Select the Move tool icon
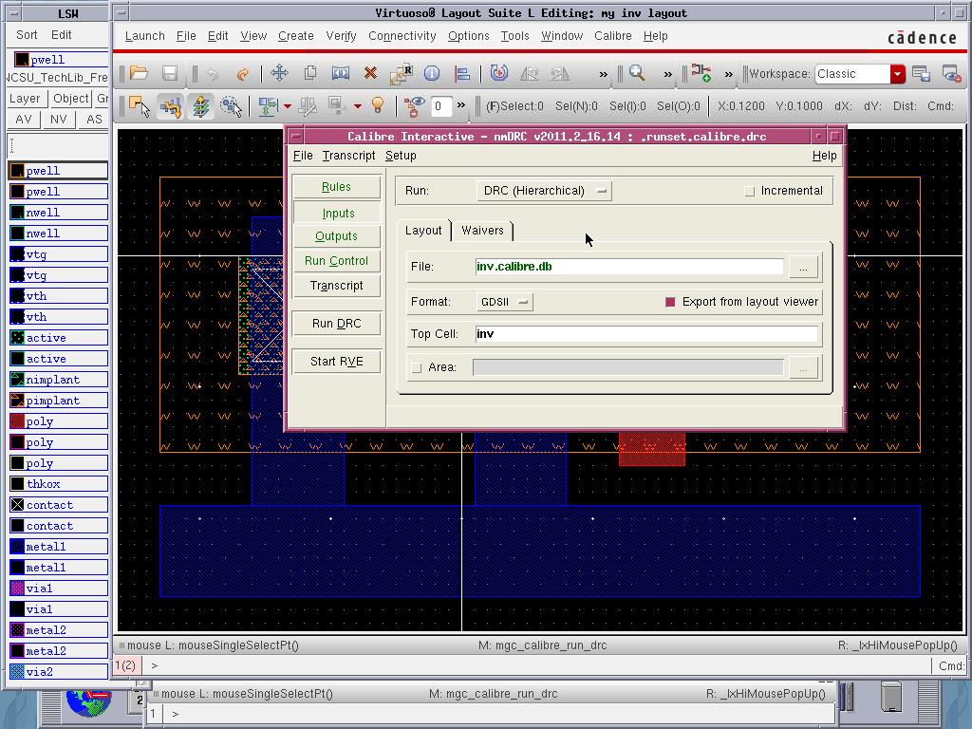This screenshot has width=972, height=729. pos(280,73)
